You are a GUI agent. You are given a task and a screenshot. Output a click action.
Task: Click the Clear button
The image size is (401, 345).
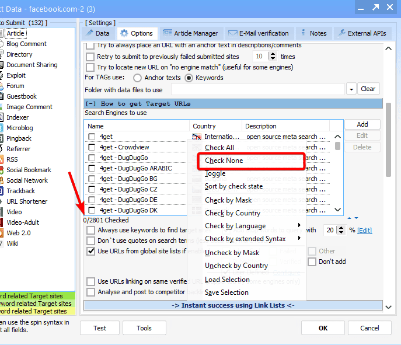(368, 89)
